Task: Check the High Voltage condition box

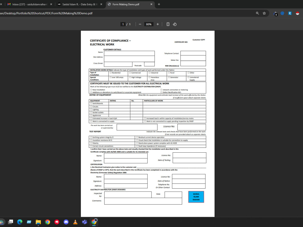Action: pyautogui.click(x=130, y=77)
